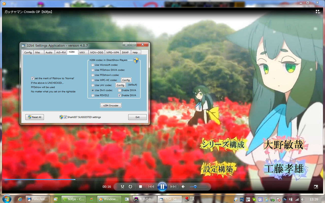Open the 無題のキ... taskbar window
325x203 pixels.
pyautogui.click(x=145, y=199)
